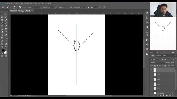The image size is (177, 99).
Task: Toggle Background layer visibility eye
Action: pos(151,93)
